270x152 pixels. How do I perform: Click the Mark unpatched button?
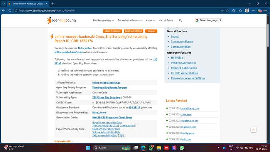(x=133, y=31)
